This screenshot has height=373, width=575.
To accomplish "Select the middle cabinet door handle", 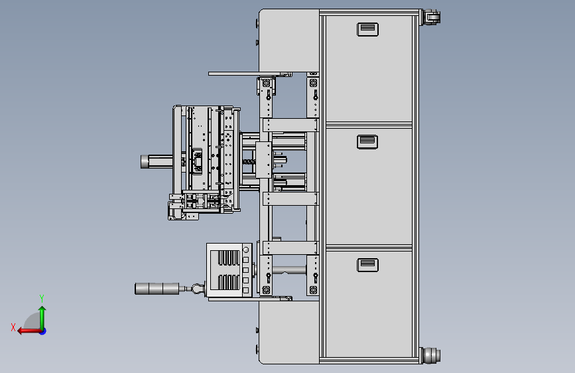I will tap(367, 142).
